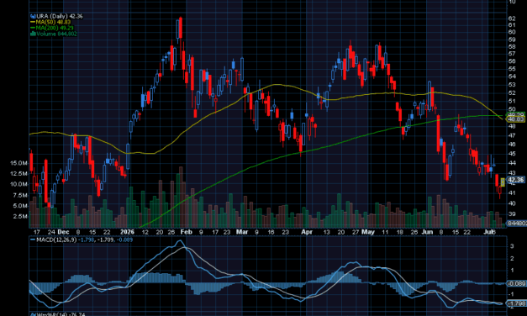
Task: Click the '18' date label after May
Action: point(399,232)
